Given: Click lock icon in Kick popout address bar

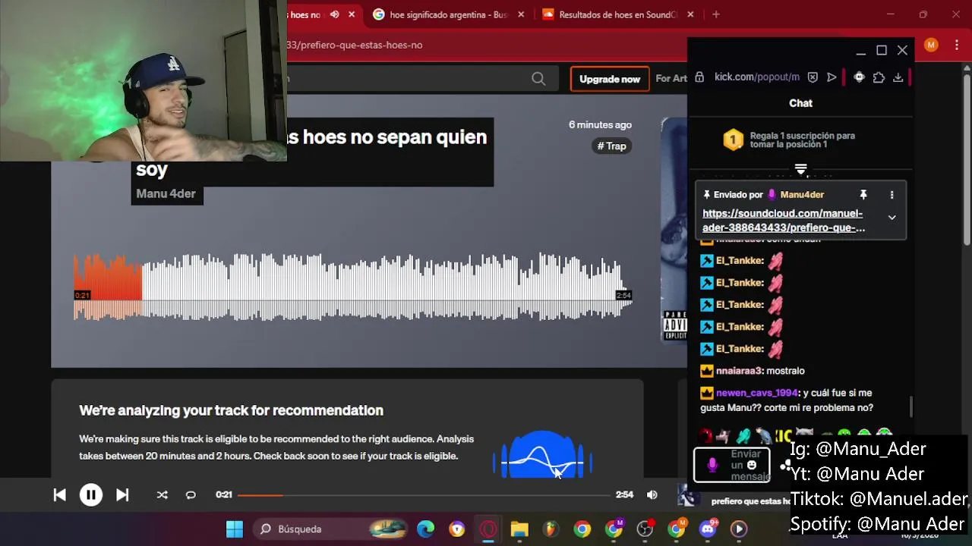Looking at the screenshot, I should [699, 77].
